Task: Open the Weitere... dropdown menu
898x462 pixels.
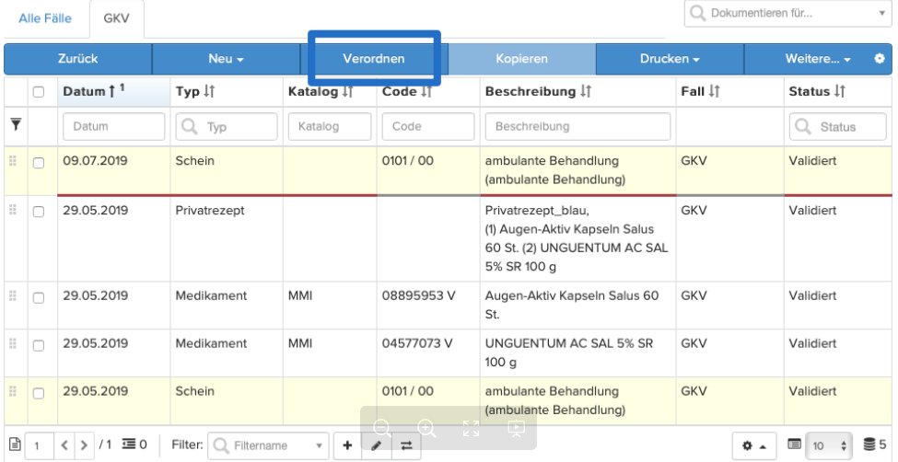Action: 818,58
